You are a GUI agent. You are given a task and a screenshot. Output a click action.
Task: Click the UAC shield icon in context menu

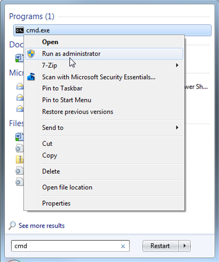coord(31,54)
